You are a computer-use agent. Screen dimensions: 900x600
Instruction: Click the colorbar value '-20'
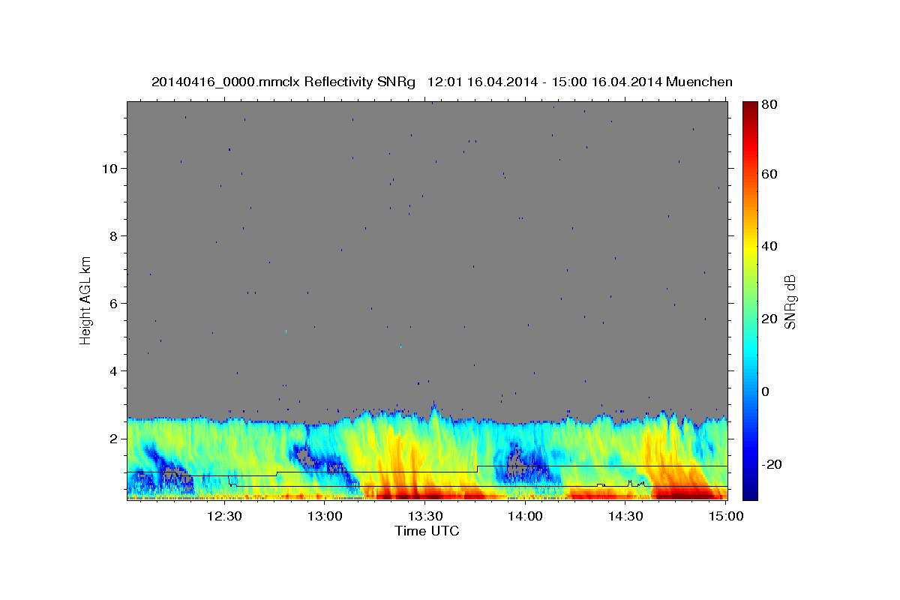(772, 464)
